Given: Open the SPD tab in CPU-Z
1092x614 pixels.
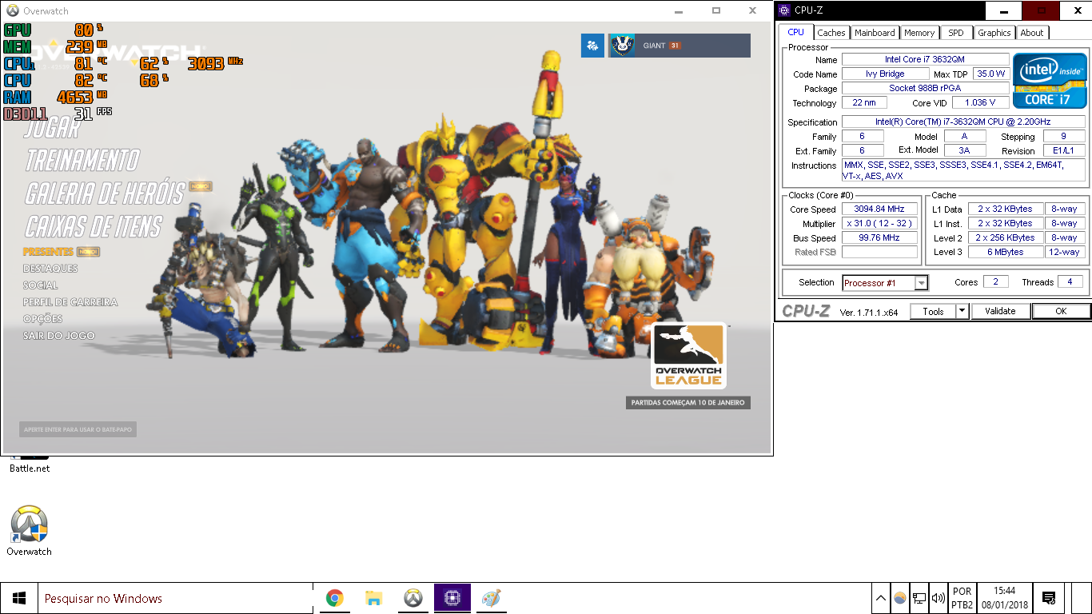Looking at the screenshot, I should tap(956, 33).
